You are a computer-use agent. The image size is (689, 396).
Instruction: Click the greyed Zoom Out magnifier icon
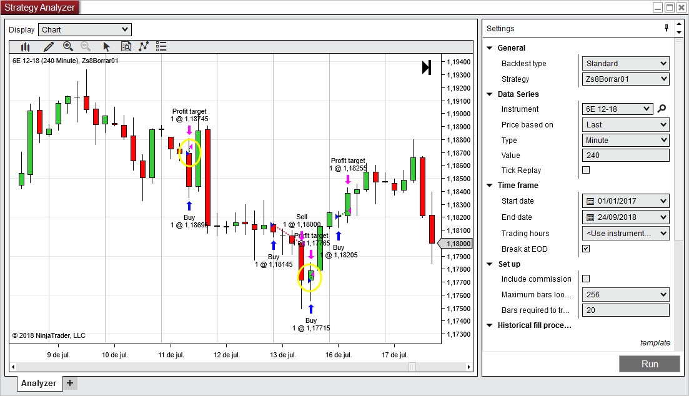click(x=86, y=47)
